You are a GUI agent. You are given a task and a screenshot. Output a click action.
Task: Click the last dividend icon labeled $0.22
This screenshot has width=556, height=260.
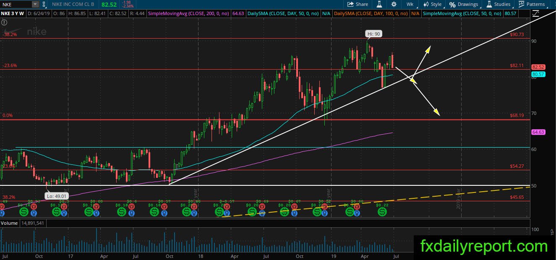(382, 211)
